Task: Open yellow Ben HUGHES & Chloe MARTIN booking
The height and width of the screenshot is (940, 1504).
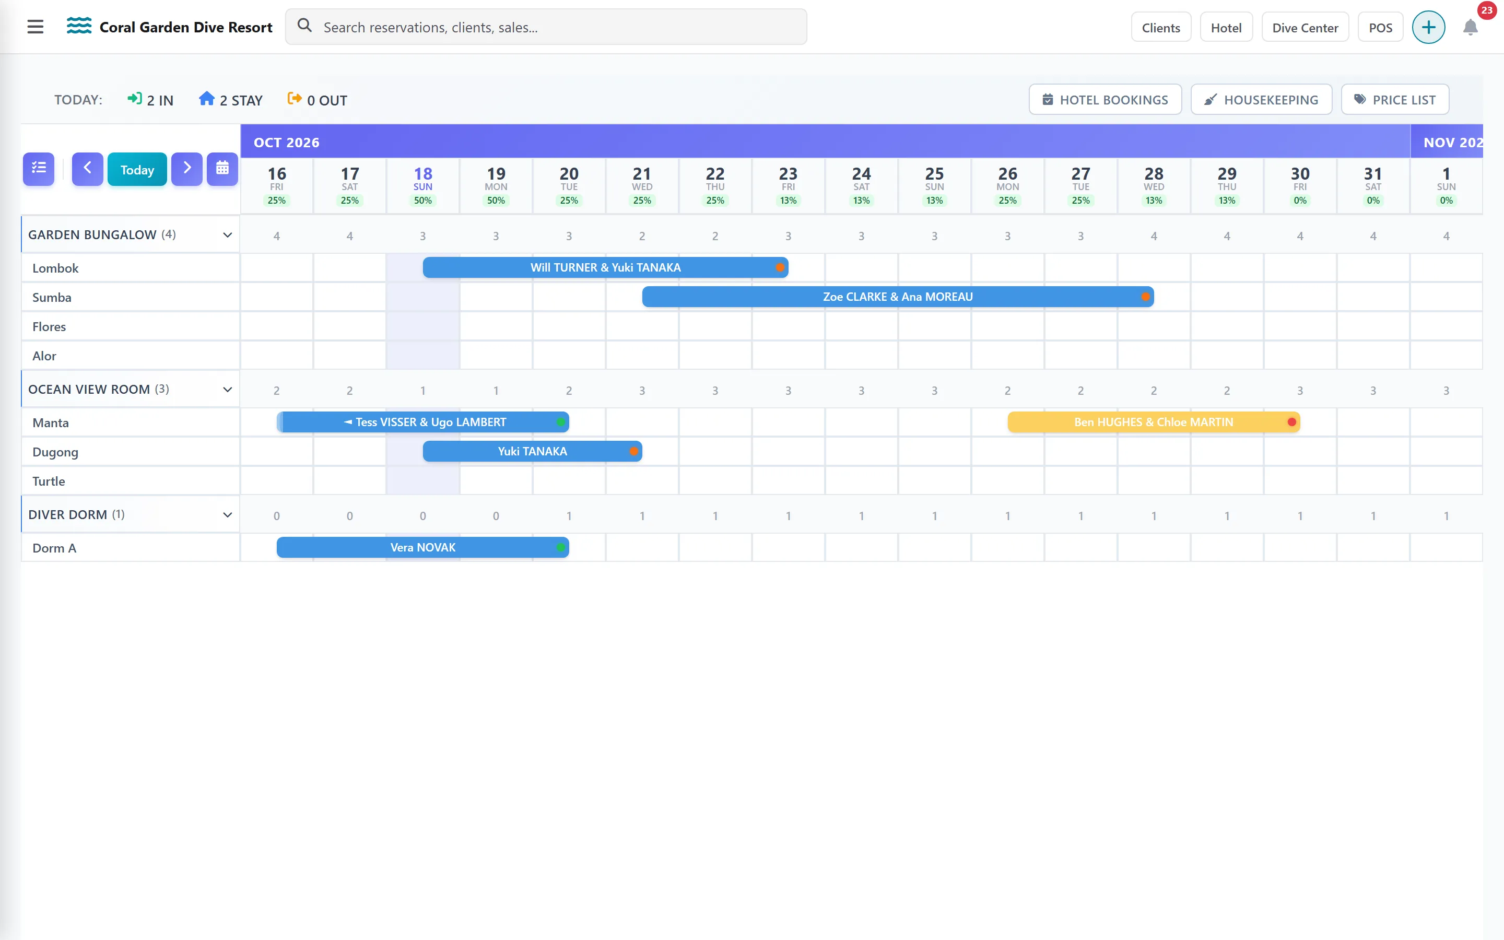Action: (x=1154, y=422)
